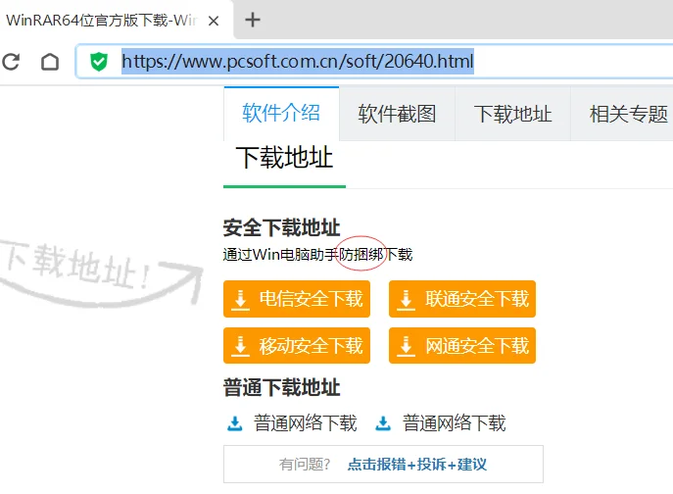Viewport: 673px width, 494px height.
Task: Click the second blue download arrow icon
Action: [383, 423]
